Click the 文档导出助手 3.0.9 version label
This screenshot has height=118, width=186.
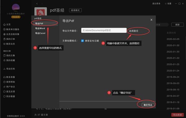click(x=16, y=116)
